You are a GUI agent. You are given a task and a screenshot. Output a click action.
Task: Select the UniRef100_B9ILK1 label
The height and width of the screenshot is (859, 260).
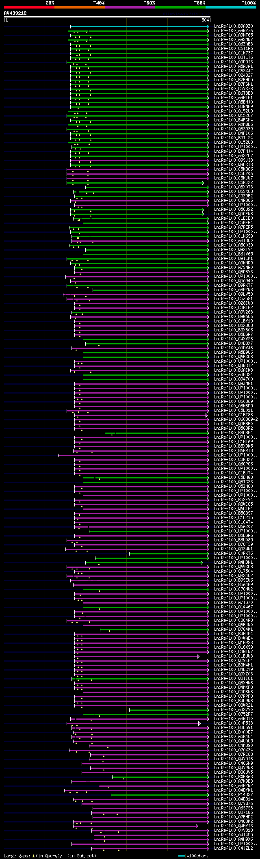tap(233, 259)
